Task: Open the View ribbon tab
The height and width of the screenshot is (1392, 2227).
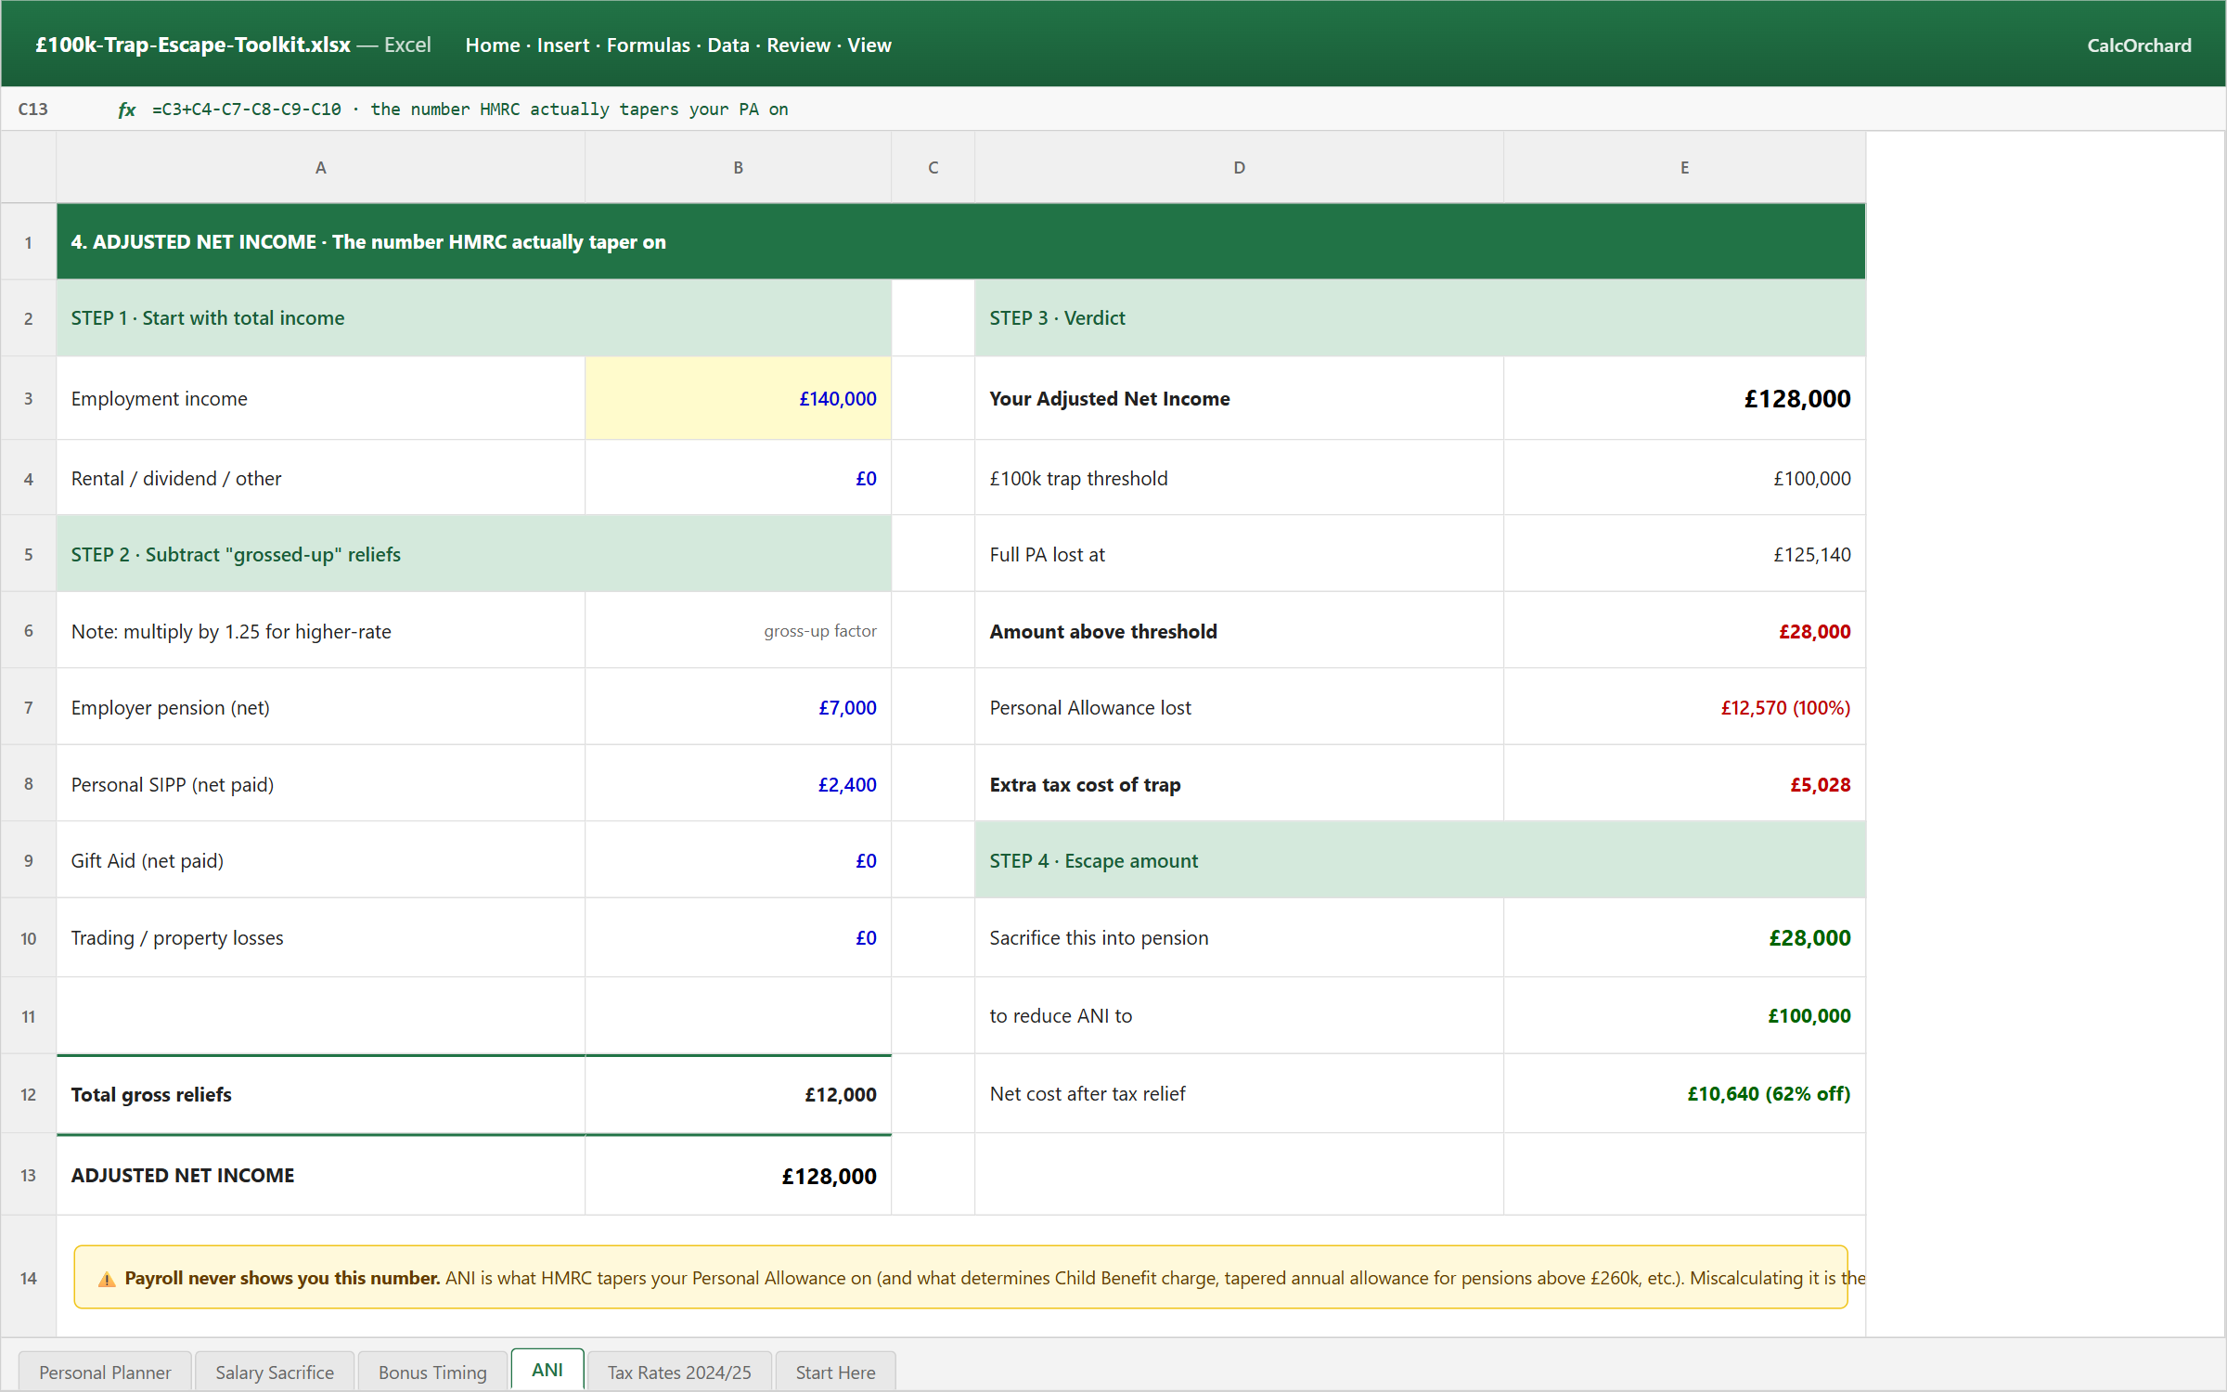Action: 869,45
